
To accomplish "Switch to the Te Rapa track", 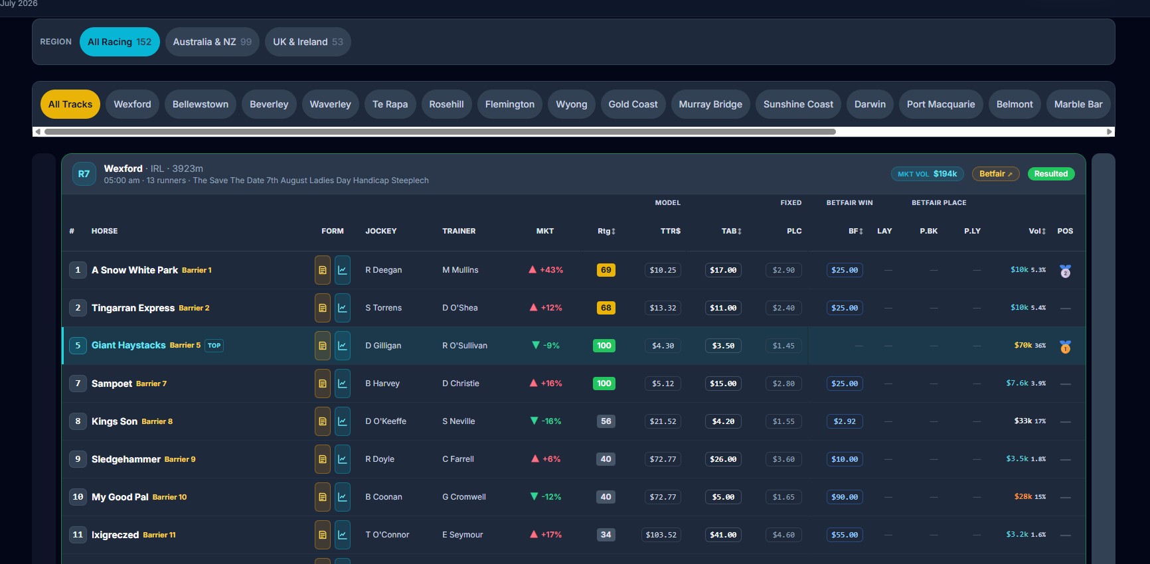I will 390,104.
